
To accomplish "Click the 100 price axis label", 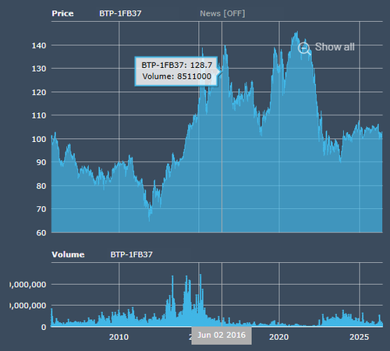I will [39, 139].
